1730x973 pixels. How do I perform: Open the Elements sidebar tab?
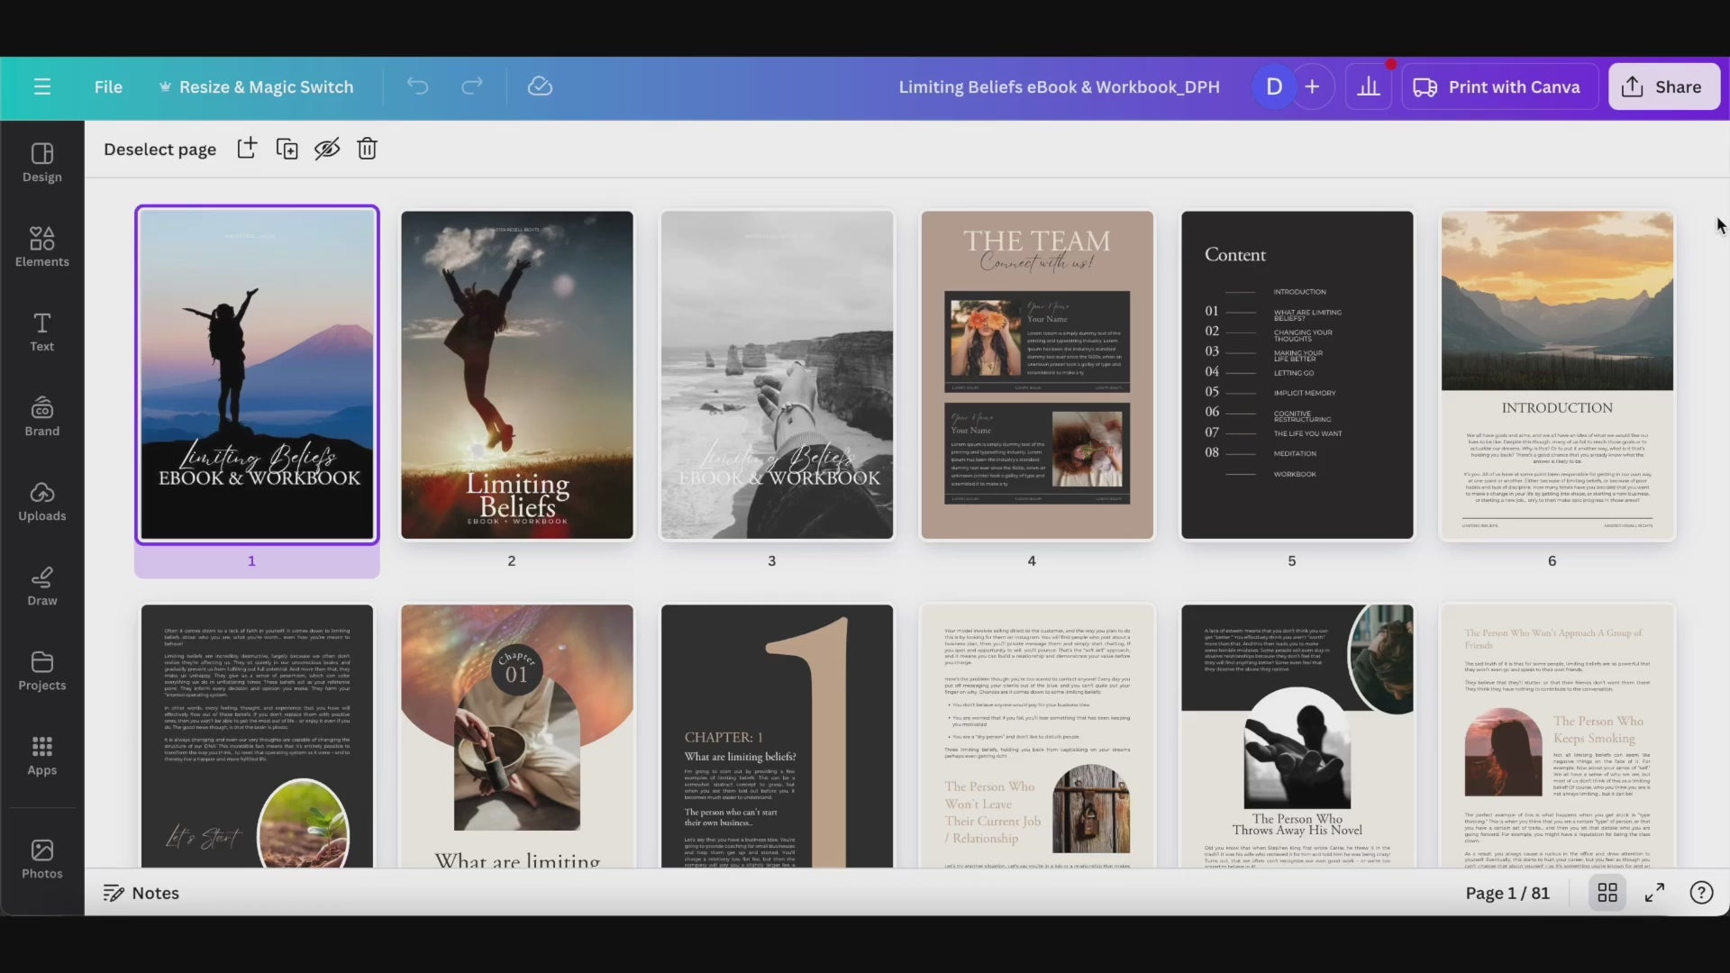coord(42,246)
